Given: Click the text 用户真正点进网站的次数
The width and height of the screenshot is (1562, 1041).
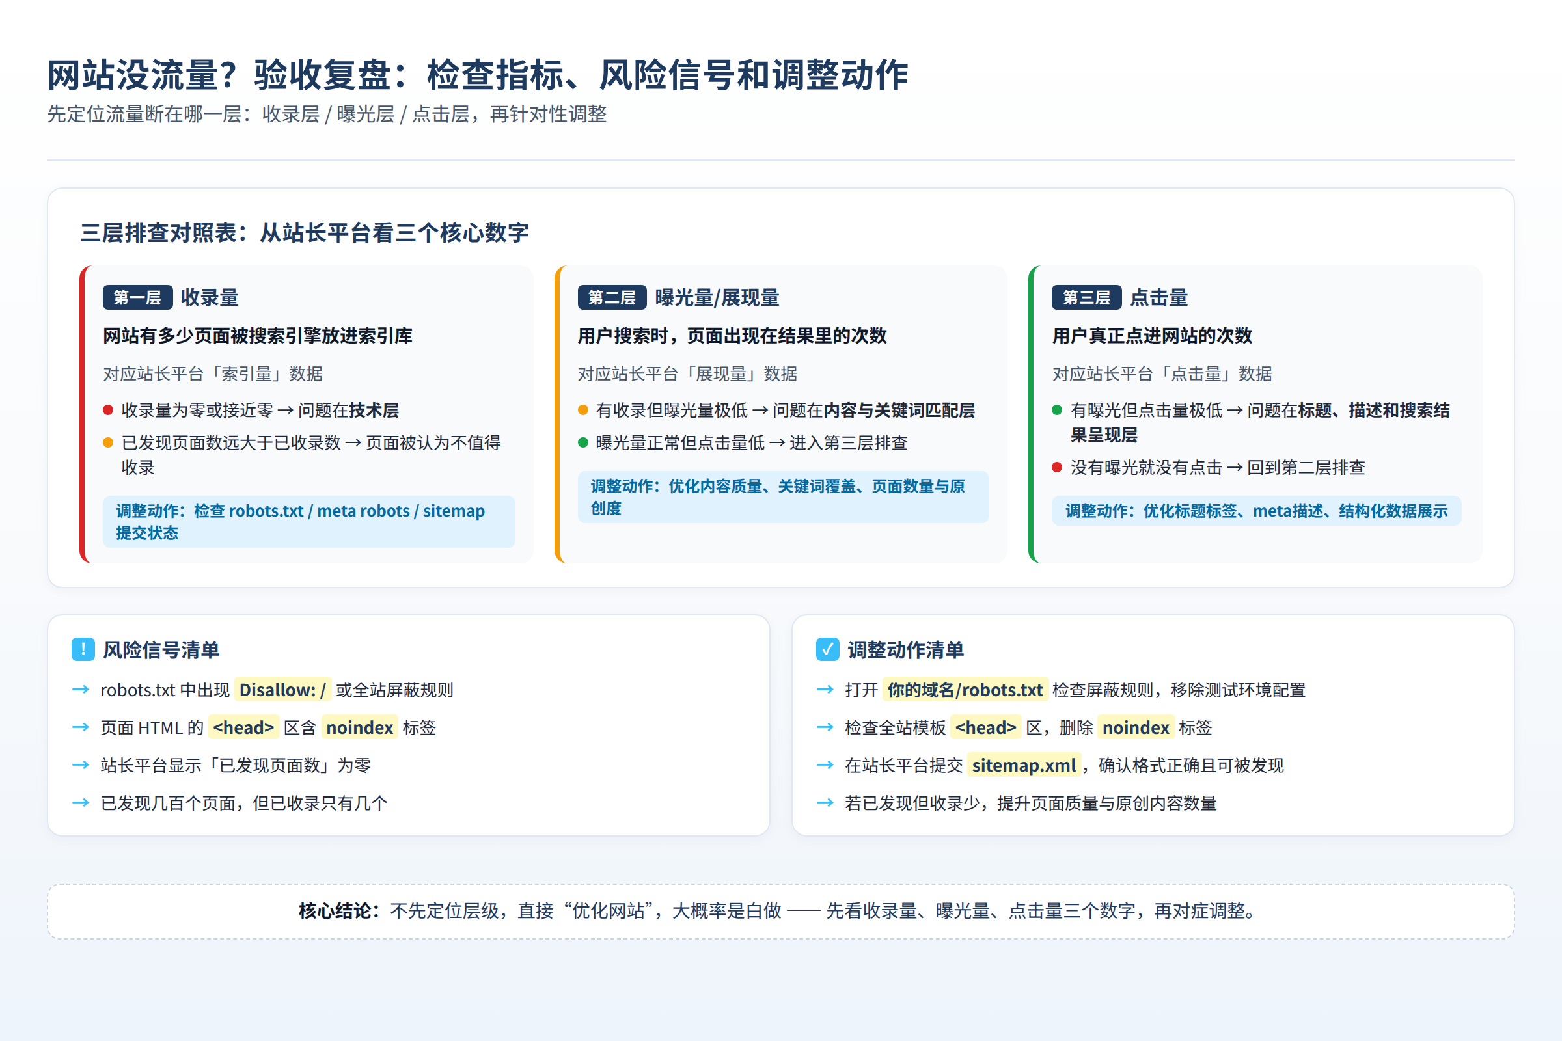Looking at the screenshot, I should point(1152,336).
